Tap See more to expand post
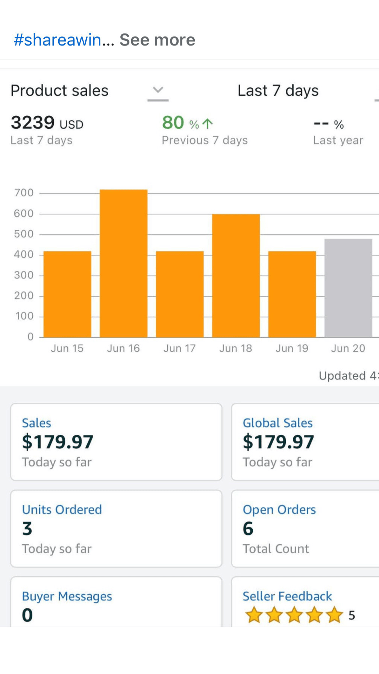The image size is (379, 674). [157, 40]
